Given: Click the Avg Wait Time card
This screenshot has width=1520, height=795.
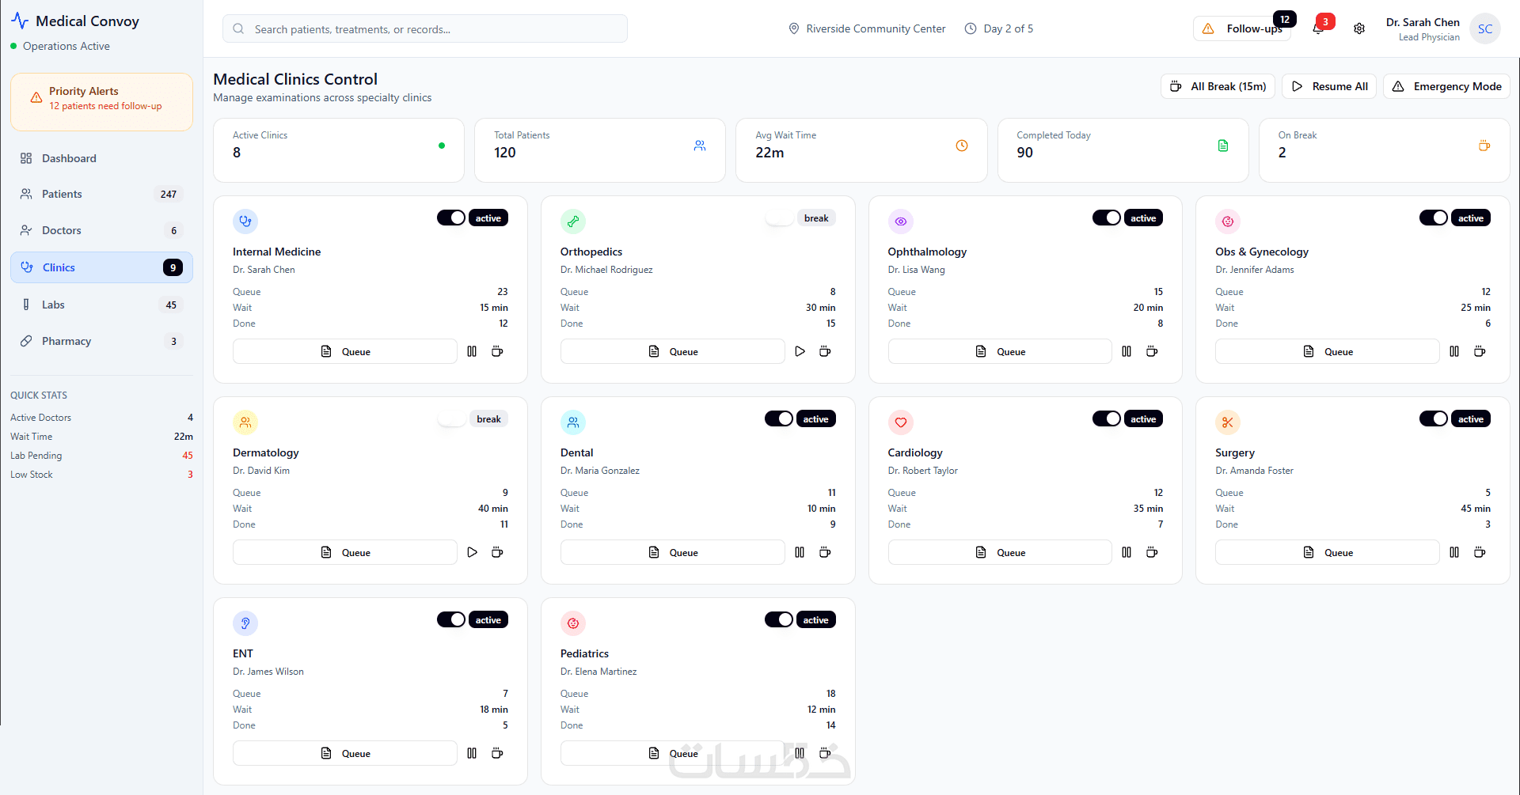Looking at the screenshot, I should pos(861,150).
